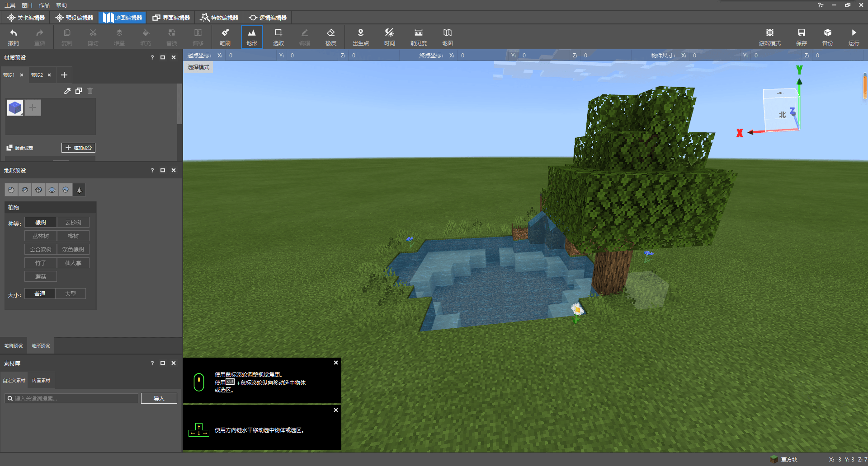Set size to 普通
This screenshot has height=466, width=868.
(40, 294)
